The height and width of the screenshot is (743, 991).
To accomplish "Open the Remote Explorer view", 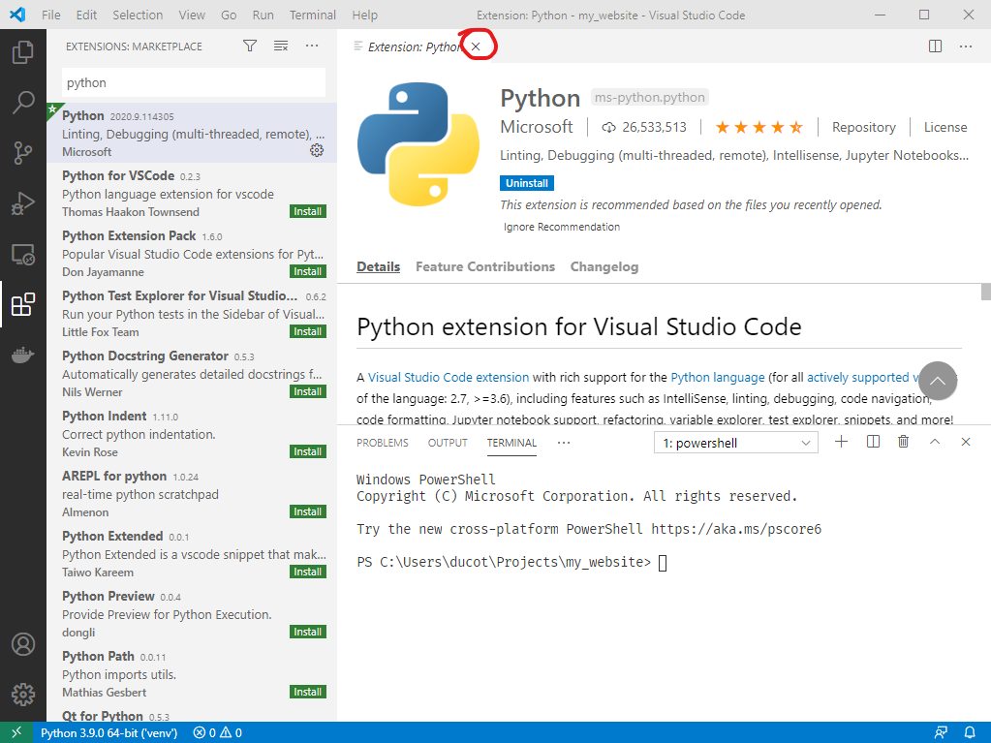I will click(23, 254).
